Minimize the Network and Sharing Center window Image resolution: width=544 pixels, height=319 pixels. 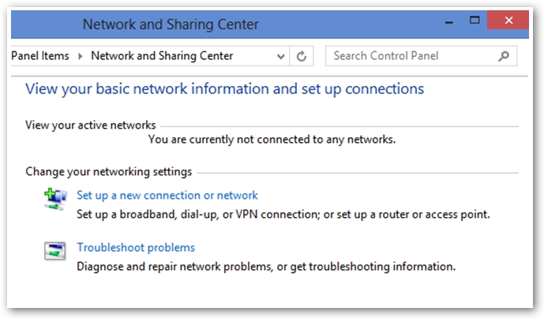(449, 22)
